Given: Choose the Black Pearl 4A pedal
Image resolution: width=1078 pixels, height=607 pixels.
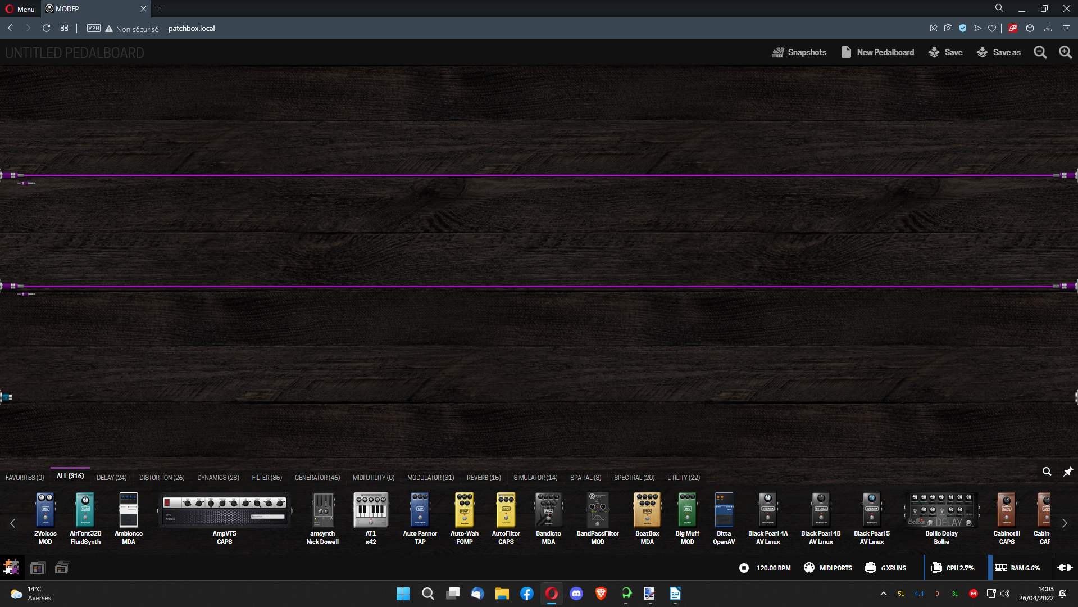Looking at the screenshot, I should coord(768,518).
